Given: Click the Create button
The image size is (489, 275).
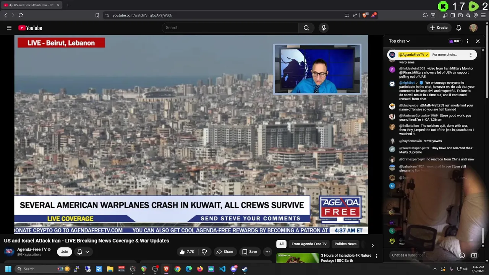Looking at the screenshot, I should click(439, 27).
